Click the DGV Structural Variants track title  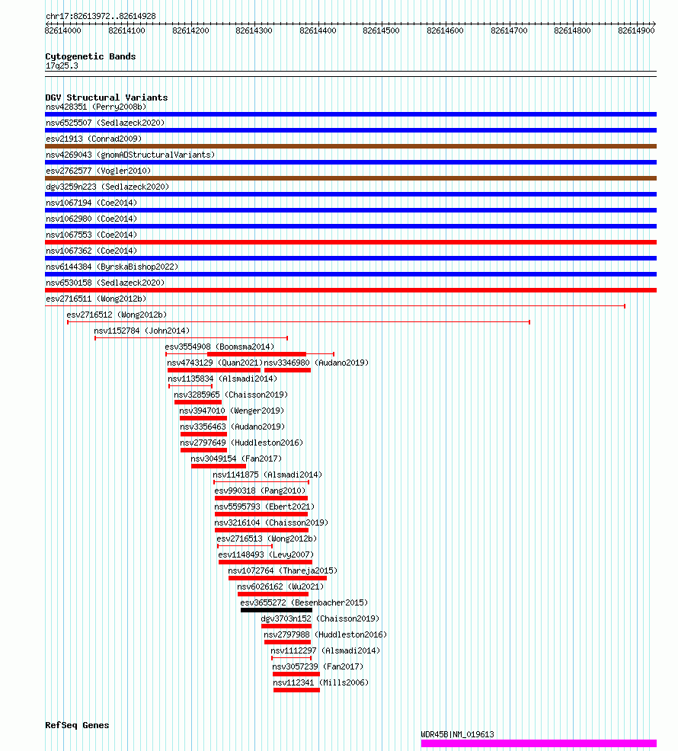pyautogui.click(x=107, y=97)
